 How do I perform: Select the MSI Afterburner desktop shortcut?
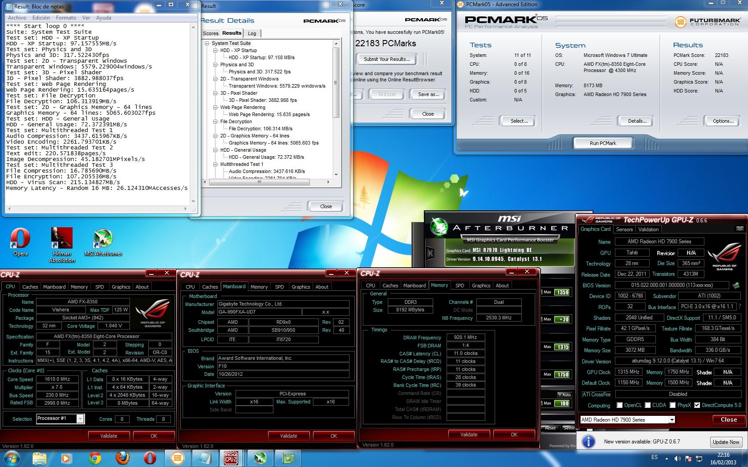pos(103,242)
